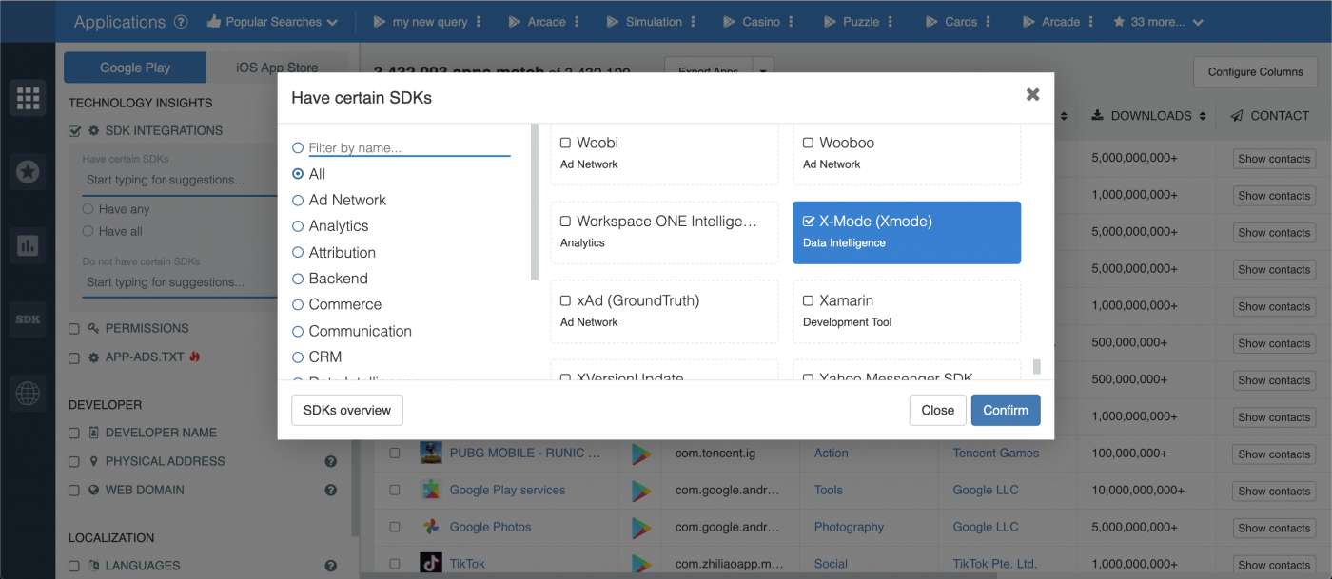The width and height of the screenshot is (1332, 579).
Task: Open options dots for 'my new query'
Action: (x=478, y=22)
